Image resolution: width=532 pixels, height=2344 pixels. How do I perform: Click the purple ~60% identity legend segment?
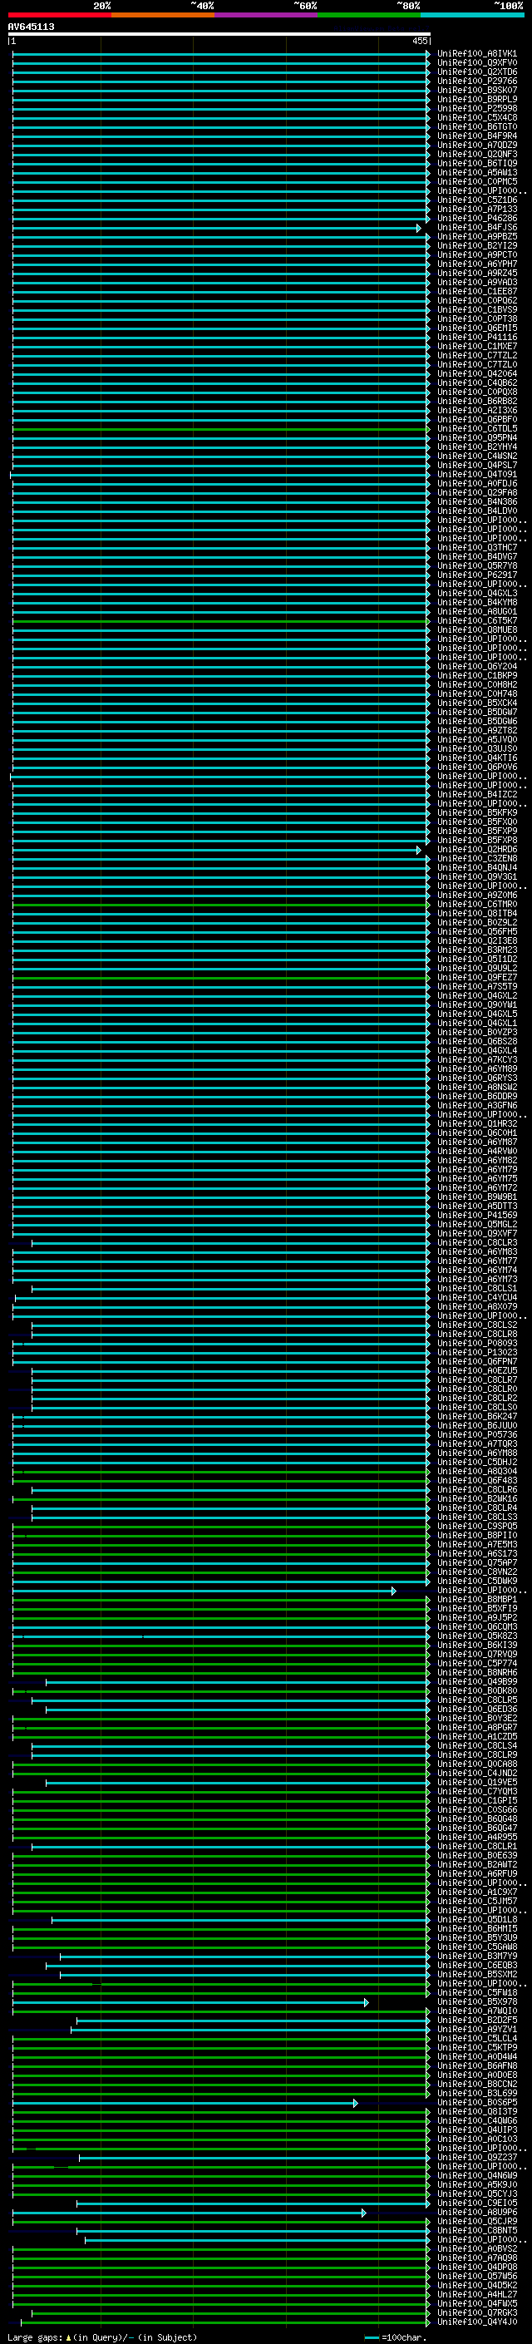point(267,15)
